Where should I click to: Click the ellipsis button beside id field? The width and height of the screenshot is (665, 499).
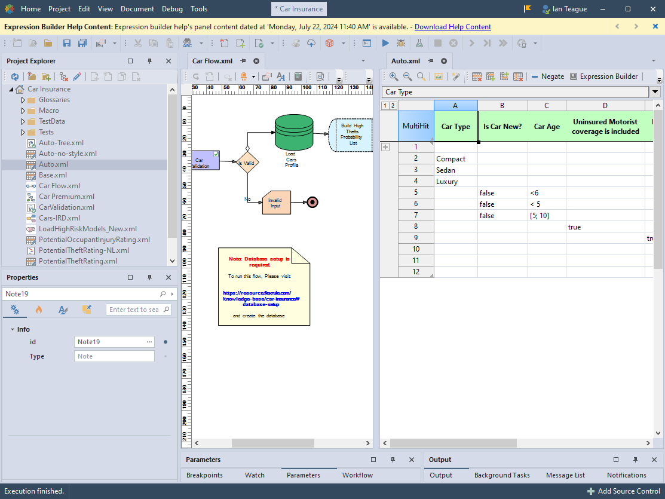149,342
